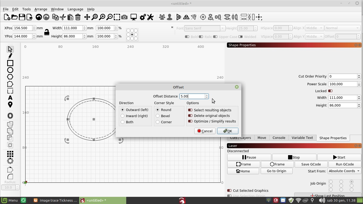Open the Tools menu
Screen dimensions: 363x204
coord(26,9)
